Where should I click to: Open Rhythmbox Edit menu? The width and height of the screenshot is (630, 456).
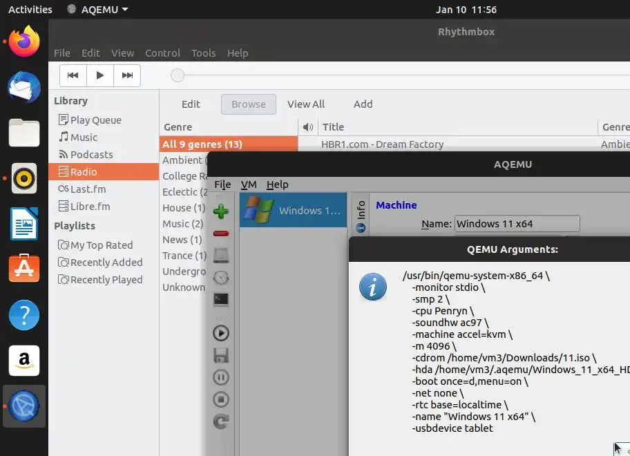(90, 53)
